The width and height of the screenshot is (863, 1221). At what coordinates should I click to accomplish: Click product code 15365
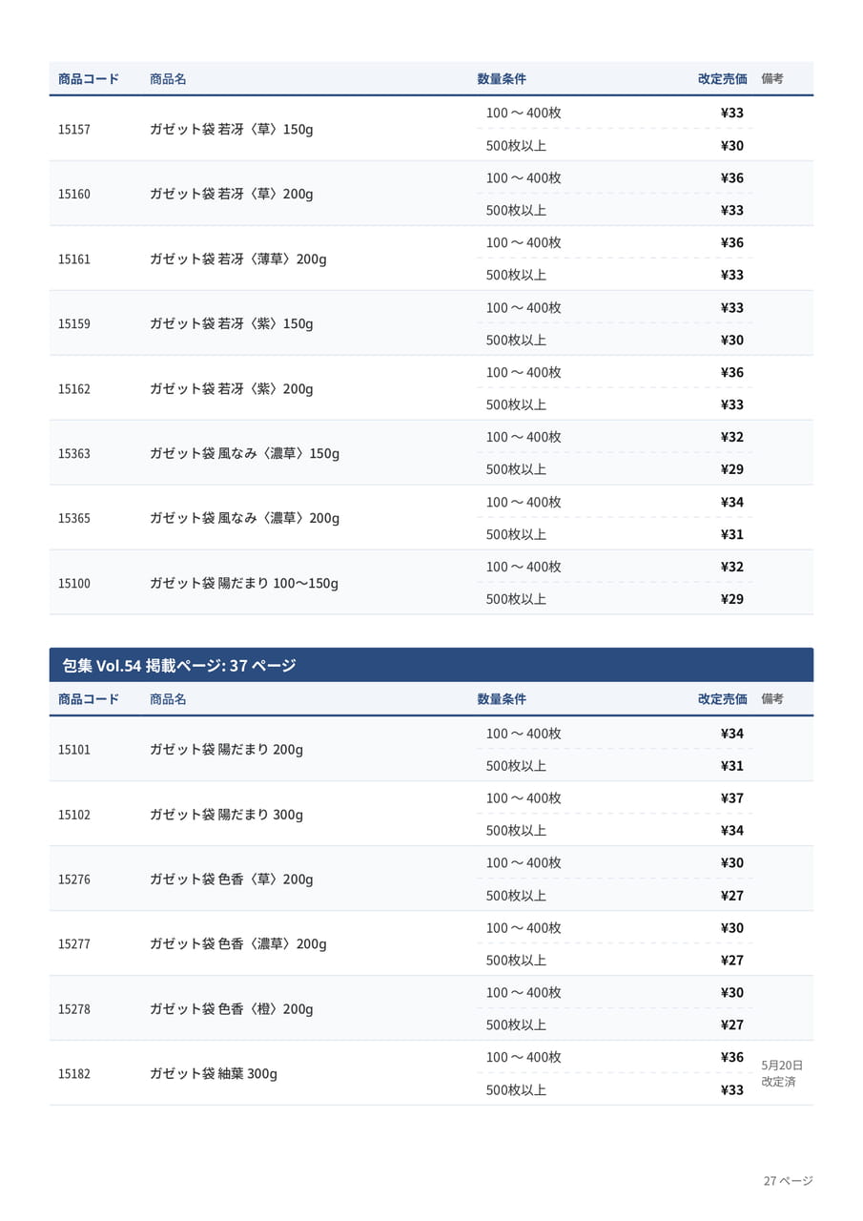(74, 518)
